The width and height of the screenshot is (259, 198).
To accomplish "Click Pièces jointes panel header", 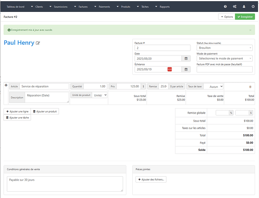I will coord(194,169).
